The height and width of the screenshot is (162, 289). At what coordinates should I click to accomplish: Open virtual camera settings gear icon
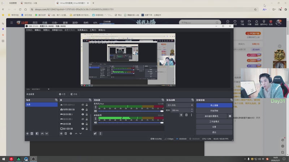click(230, 116)
